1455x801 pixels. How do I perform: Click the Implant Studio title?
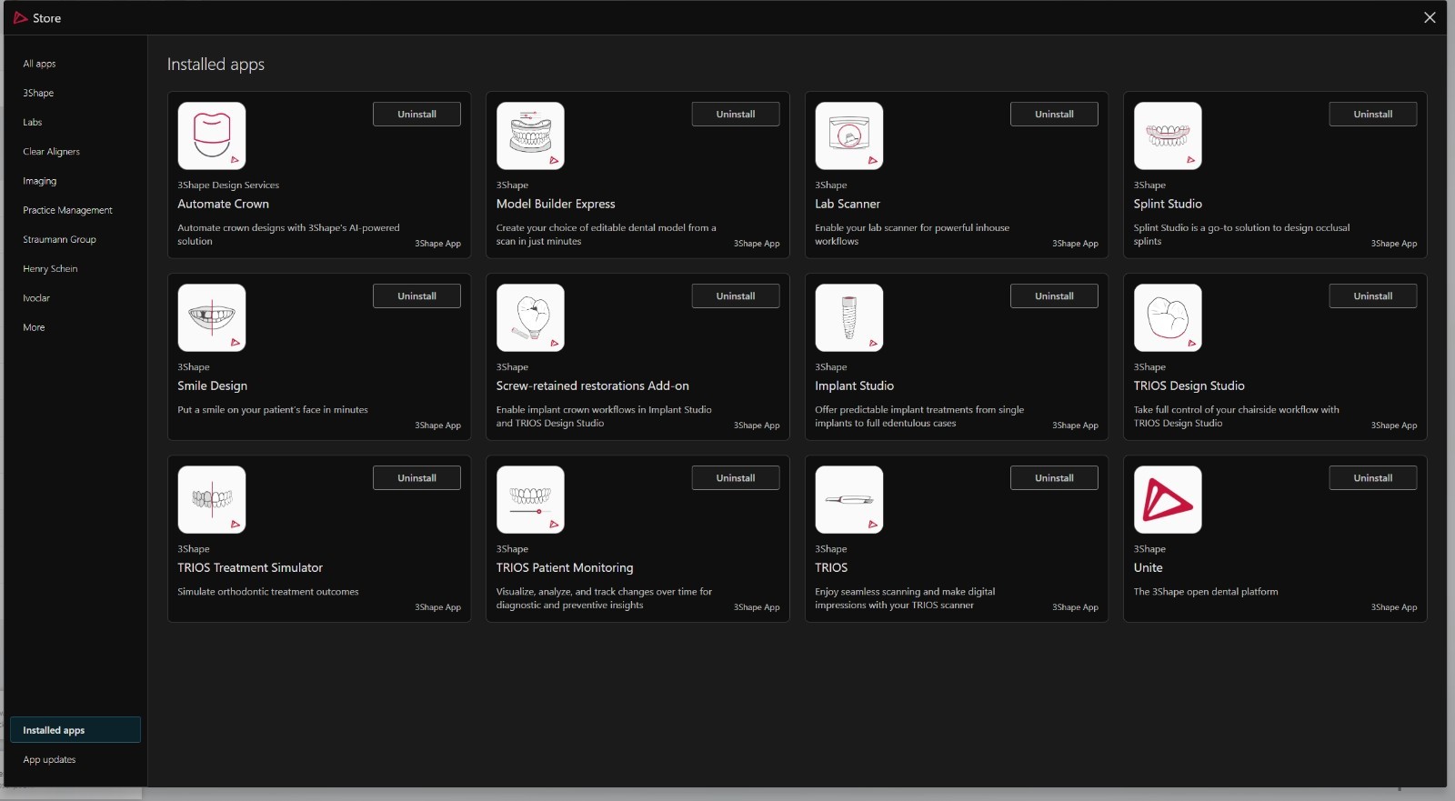[x=855, y=385]
